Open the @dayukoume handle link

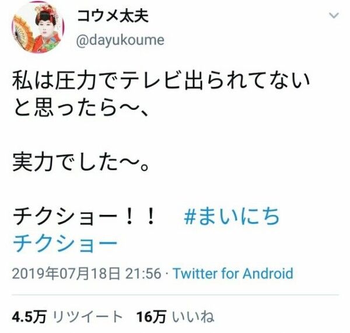(120, 40)
